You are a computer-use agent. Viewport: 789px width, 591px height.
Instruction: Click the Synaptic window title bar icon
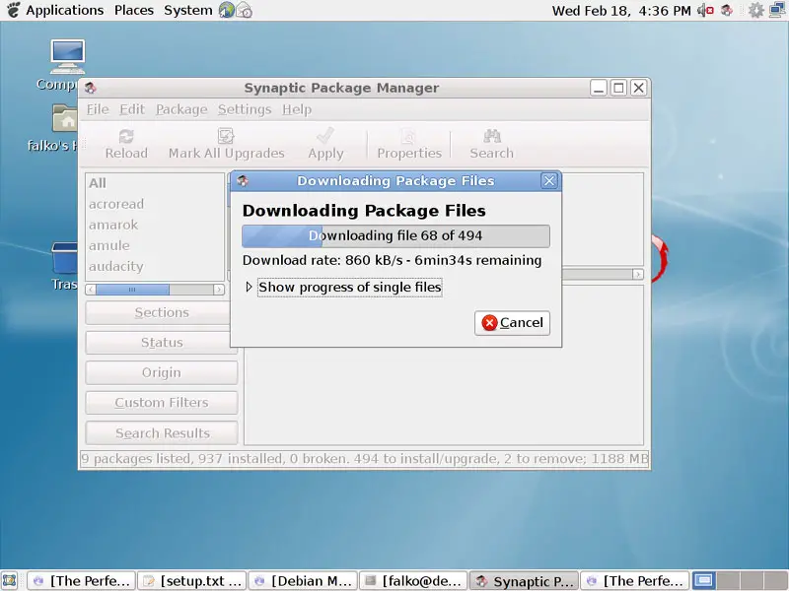click(x=90, y=88)
